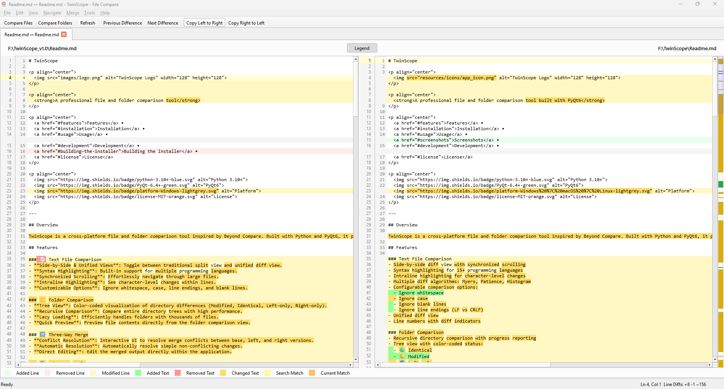Click the removed line 'Building the Installer'
This screenshot has width=724, height=389.
(x=191, y=151)
